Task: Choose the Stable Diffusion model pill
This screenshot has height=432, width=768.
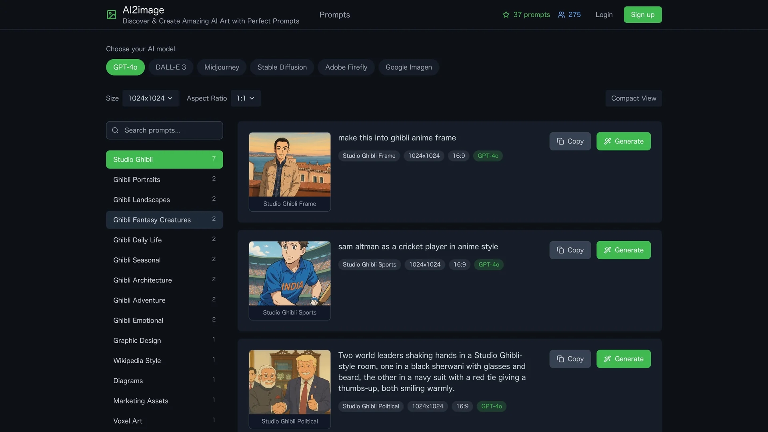Action: tap(282, 67)
